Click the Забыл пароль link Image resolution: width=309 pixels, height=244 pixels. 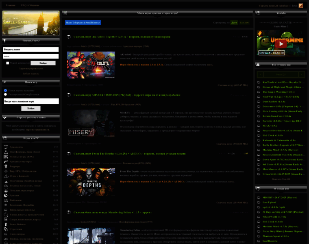click(31, 74)
